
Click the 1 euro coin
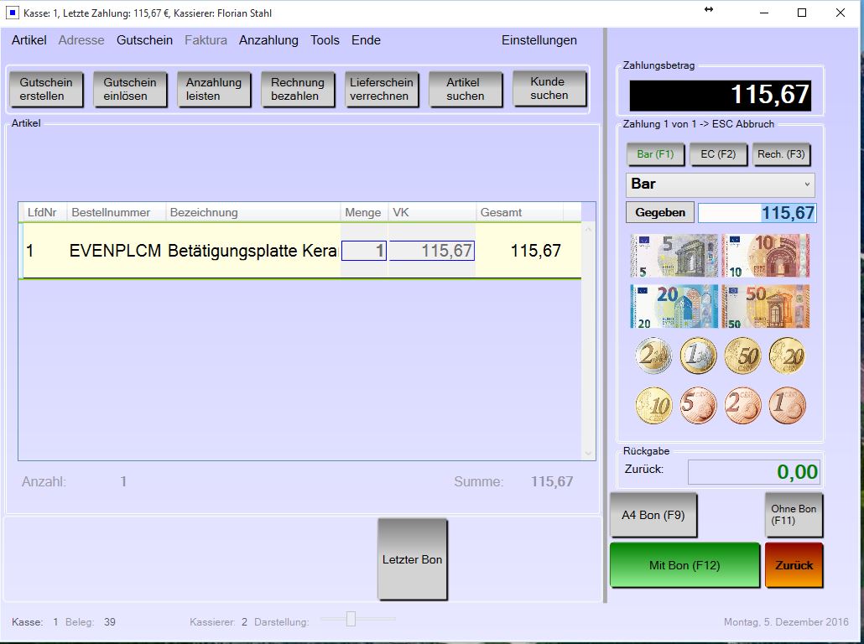click(698, 356)
